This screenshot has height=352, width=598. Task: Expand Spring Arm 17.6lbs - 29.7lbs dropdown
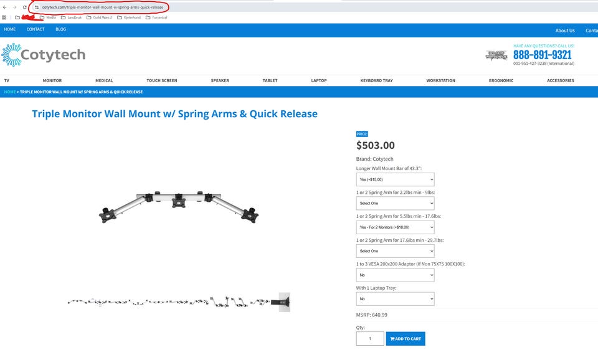click(395, 251)
